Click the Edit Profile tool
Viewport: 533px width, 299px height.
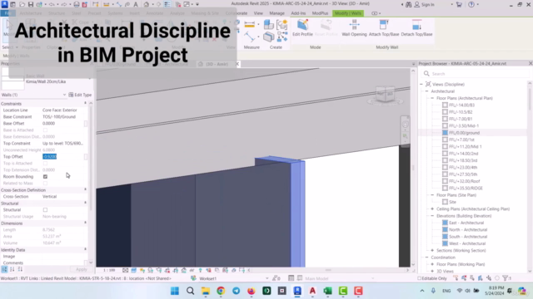302,27
